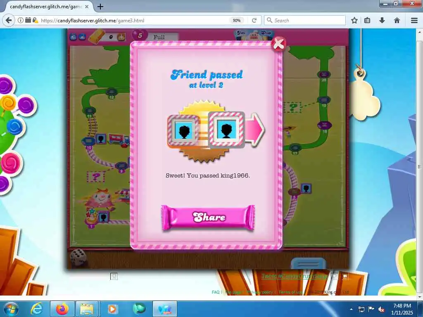The height and width of the screenshot is (317, 423).
Task: Click the taskbar clock 7:48 PM
Action: tap(402, 309)
